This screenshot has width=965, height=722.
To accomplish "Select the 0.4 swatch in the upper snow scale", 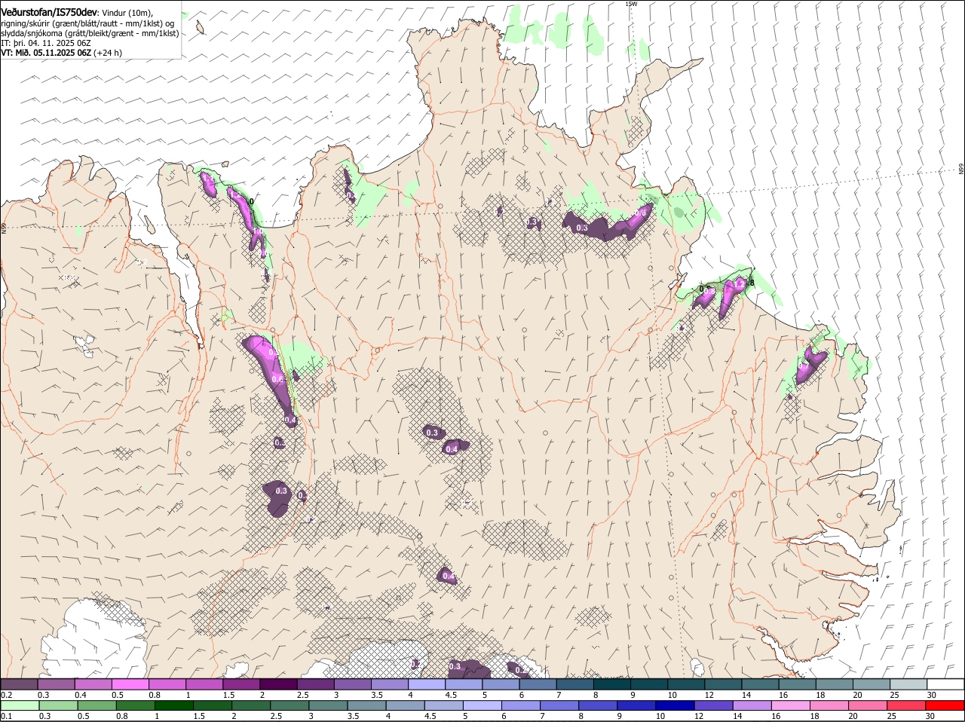I will (93, 684).
